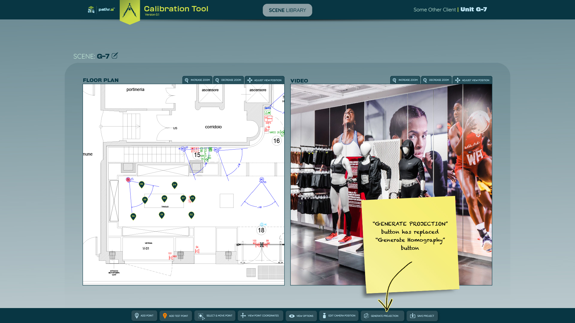This screenshot has width=575, height=323.
Task: Click Generate Projection button
Action: (382, 316)
